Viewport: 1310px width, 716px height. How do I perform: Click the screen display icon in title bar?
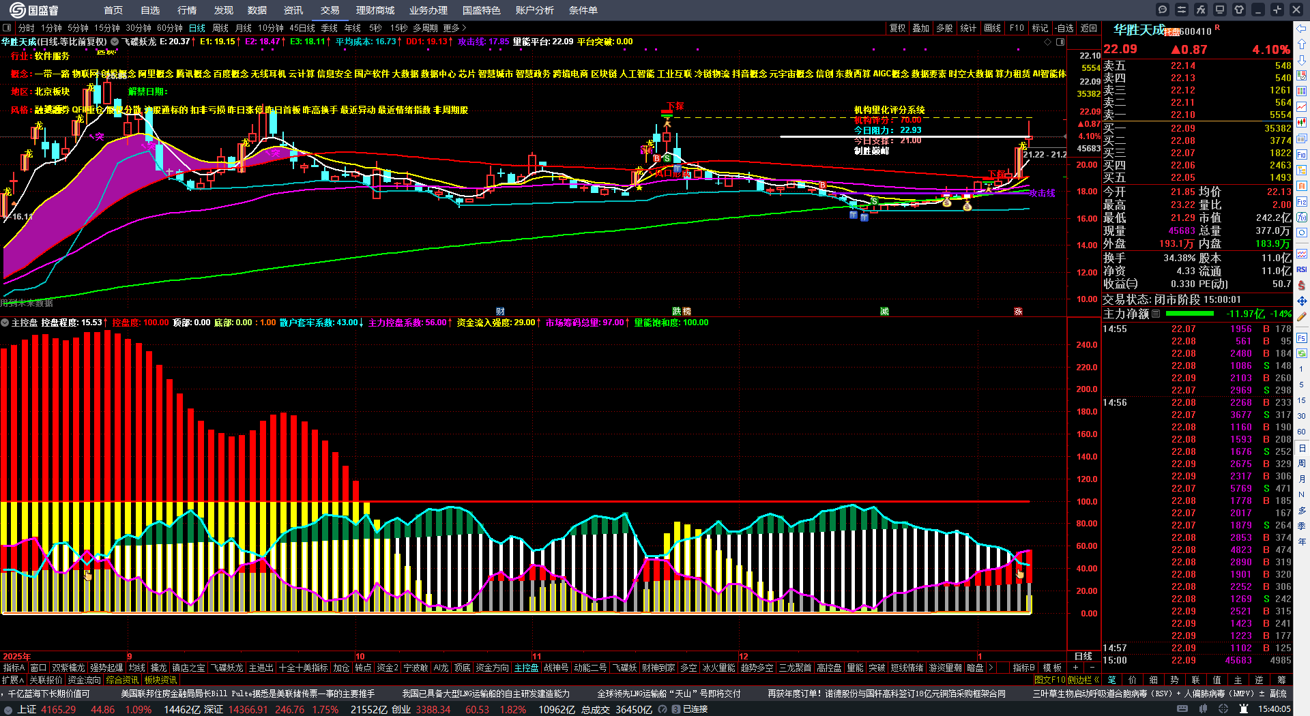point(1220,10)
